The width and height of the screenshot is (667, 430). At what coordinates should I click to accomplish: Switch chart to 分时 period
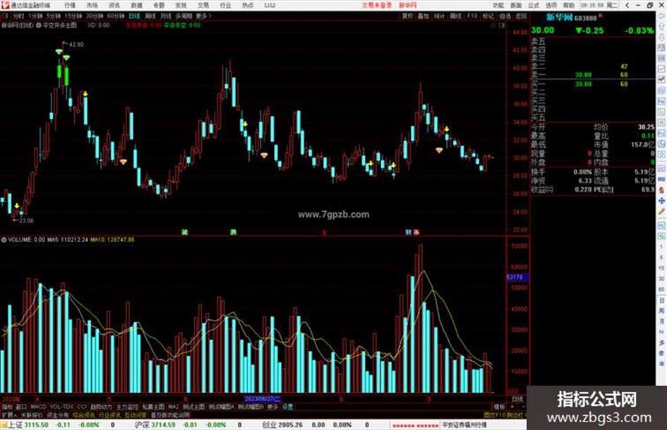click(18, 16)
